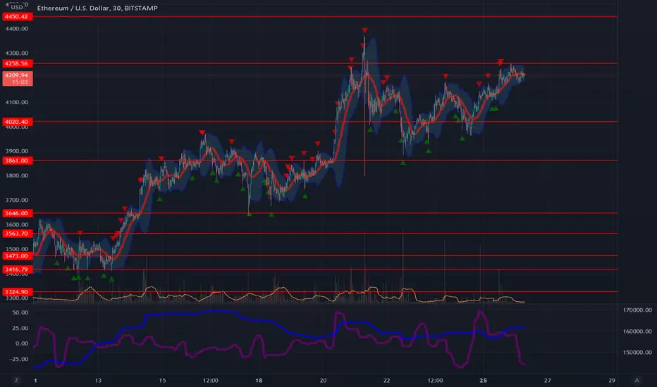
Task: Click the date label 25 on the time axis
Action: pos(483,380)
